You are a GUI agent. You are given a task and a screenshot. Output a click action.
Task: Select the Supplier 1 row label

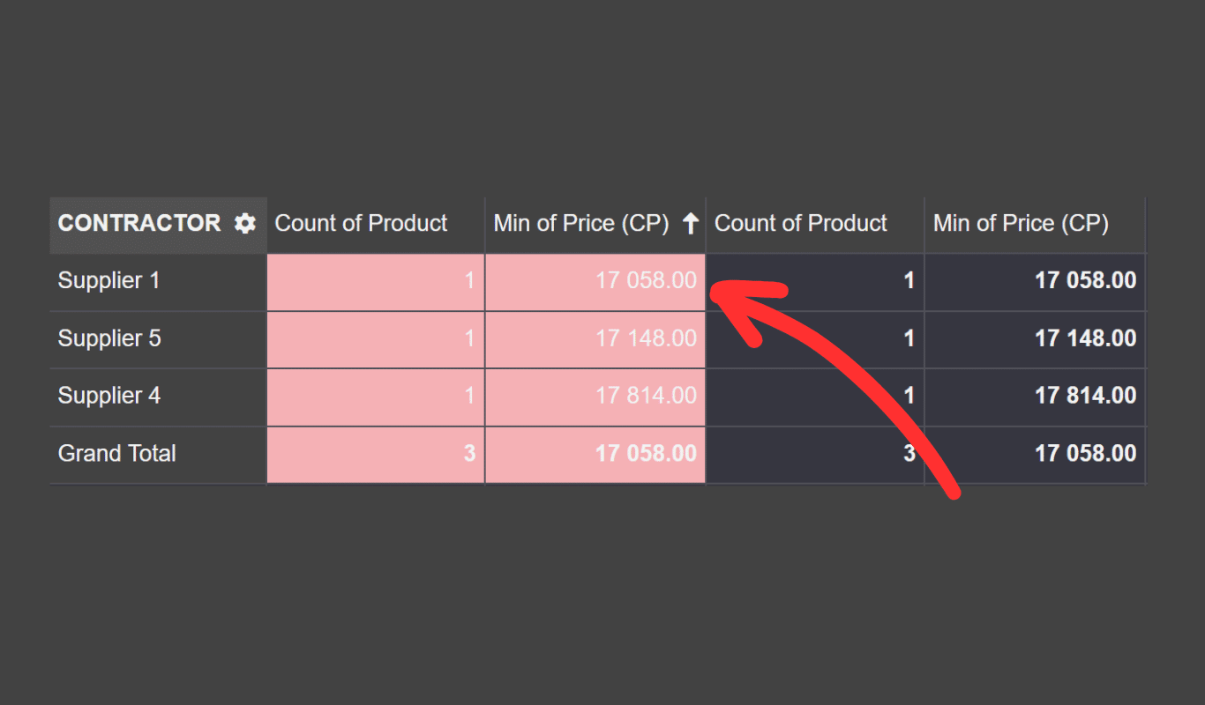click(x=109, y=281)
